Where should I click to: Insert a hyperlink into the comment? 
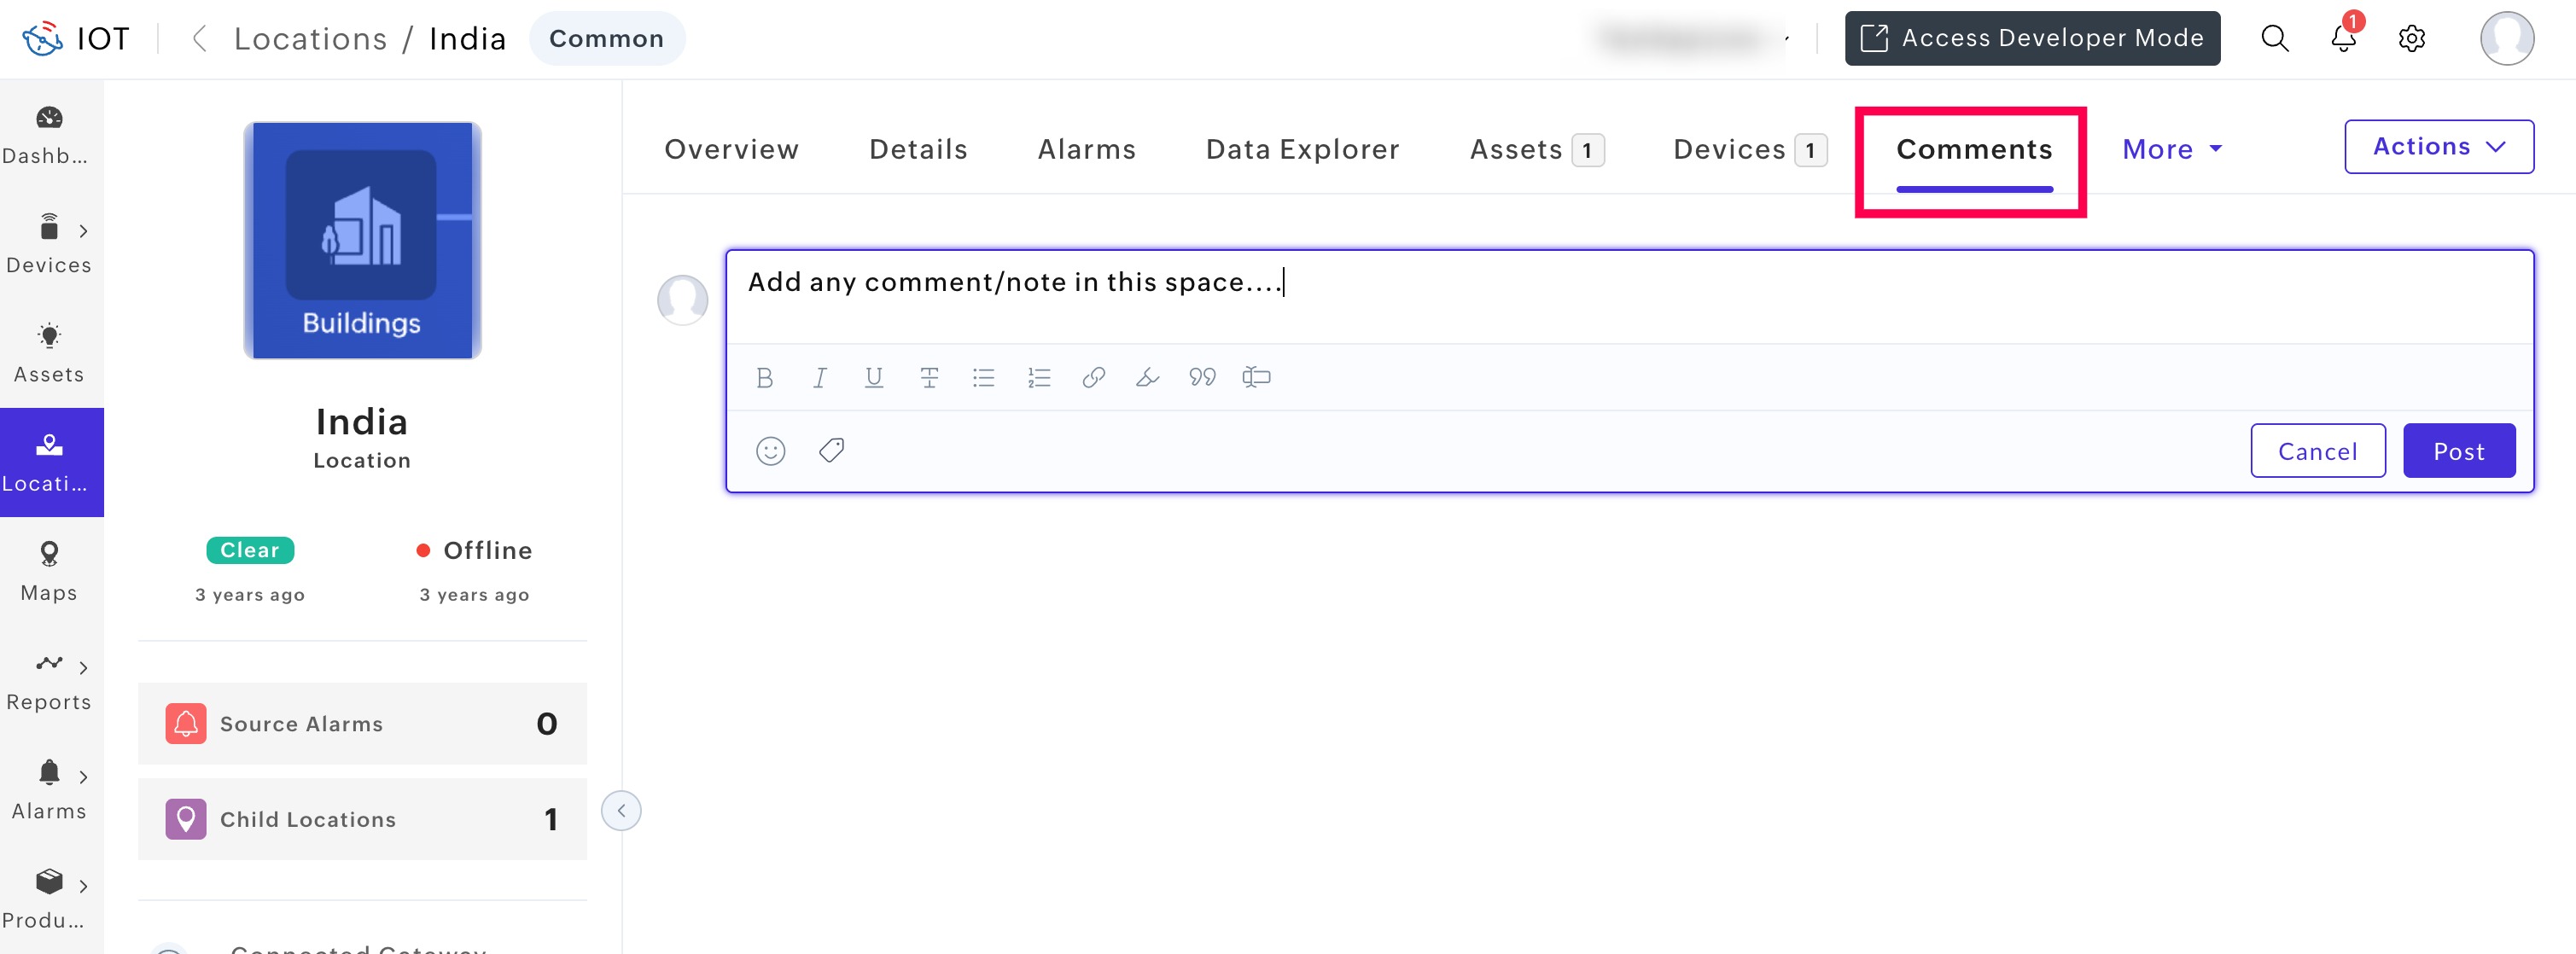1093,378
